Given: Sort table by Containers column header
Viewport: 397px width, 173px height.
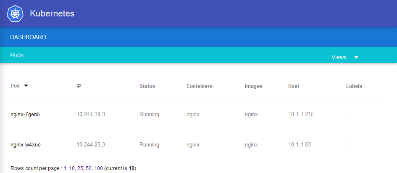Looking at the screenshot, I should [x=199, y=86].
